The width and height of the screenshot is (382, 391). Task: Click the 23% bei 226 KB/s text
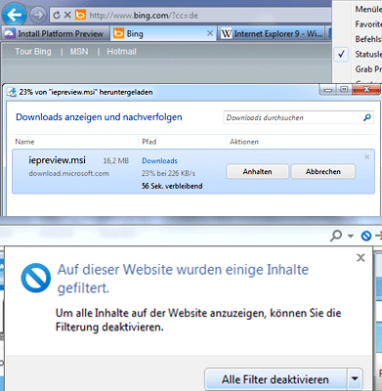click(168, 173)
